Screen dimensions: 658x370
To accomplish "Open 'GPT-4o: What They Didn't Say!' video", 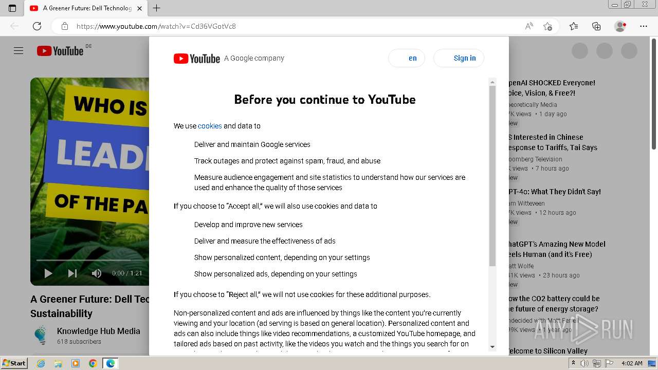I will click(555, 192).
